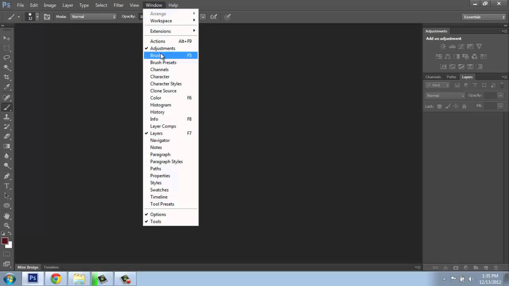Click the Windows Start button

click(x=10, y=278)
